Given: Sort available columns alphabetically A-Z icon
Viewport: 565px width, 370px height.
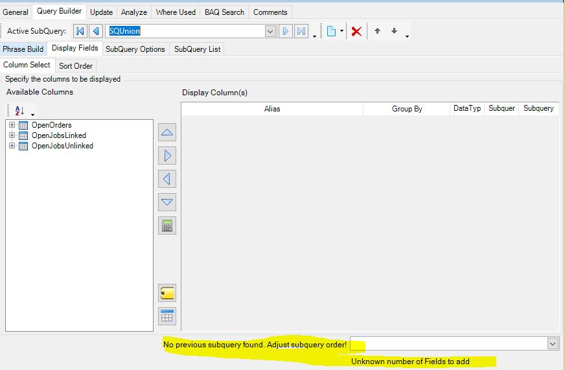Looking at the screenshot, I should click(20, 111).
